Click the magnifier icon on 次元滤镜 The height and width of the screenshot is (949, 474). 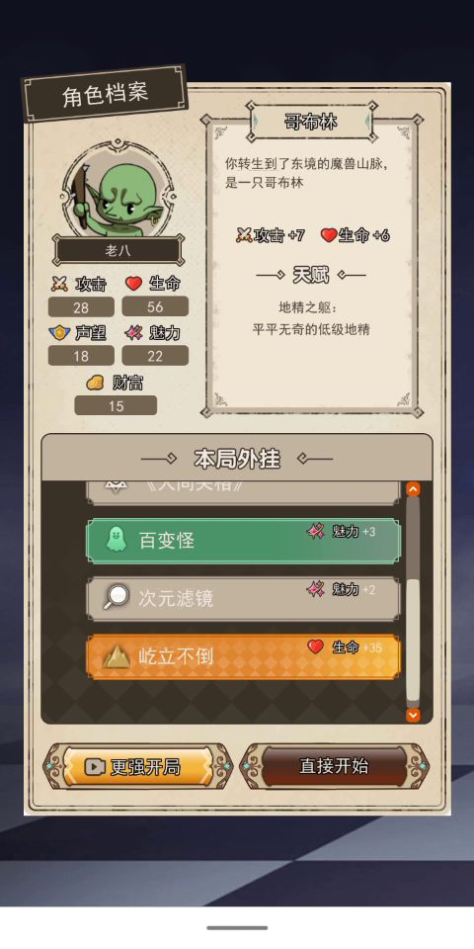117,597
